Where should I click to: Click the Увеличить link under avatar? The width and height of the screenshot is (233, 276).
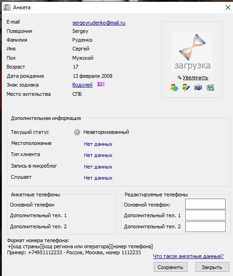click(195, 77)
